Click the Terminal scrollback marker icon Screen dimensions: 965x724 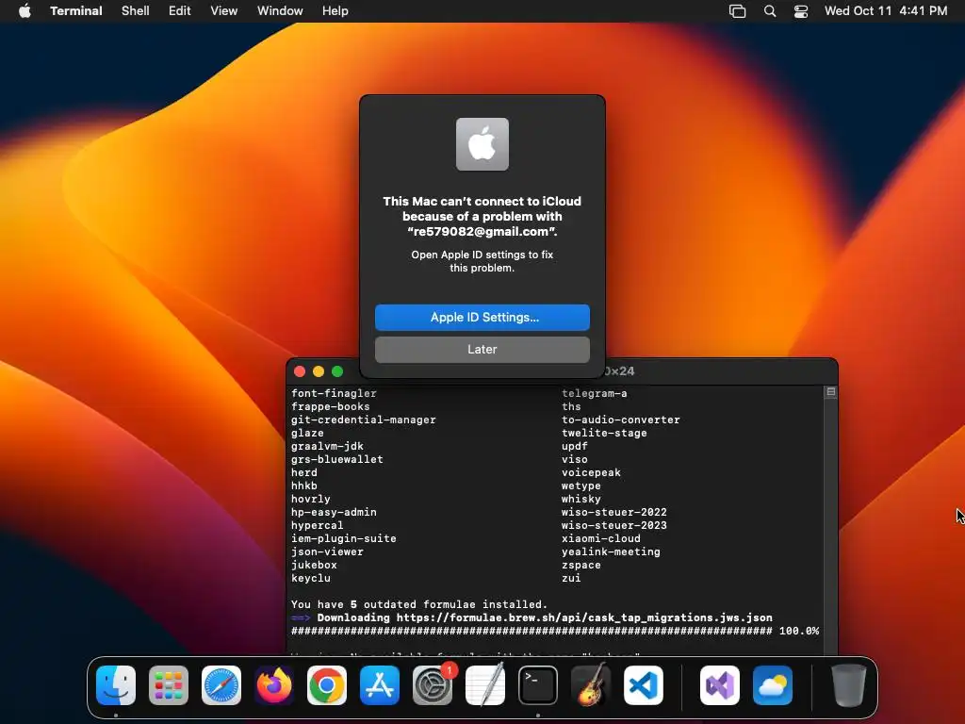831,391
